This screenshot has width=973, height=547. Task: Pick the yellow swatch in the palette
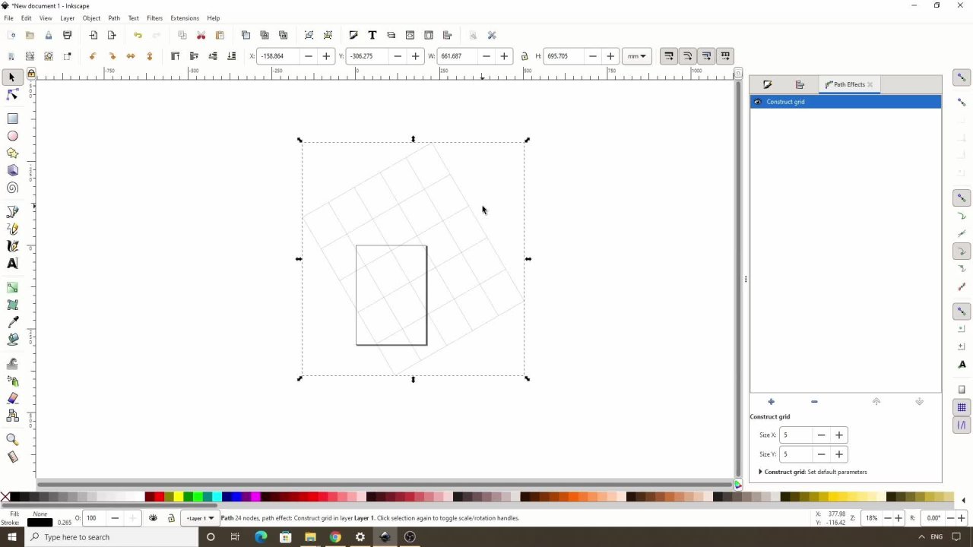point(178,497)
